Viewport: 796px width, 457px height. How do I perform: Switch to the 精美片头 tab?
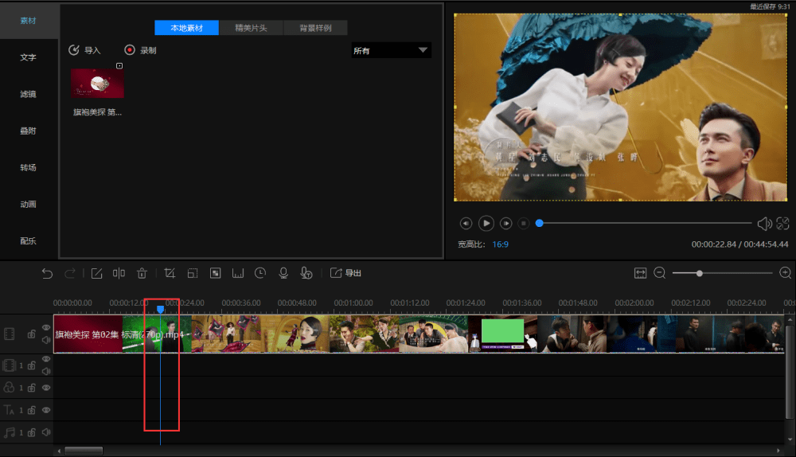point(251,28)
